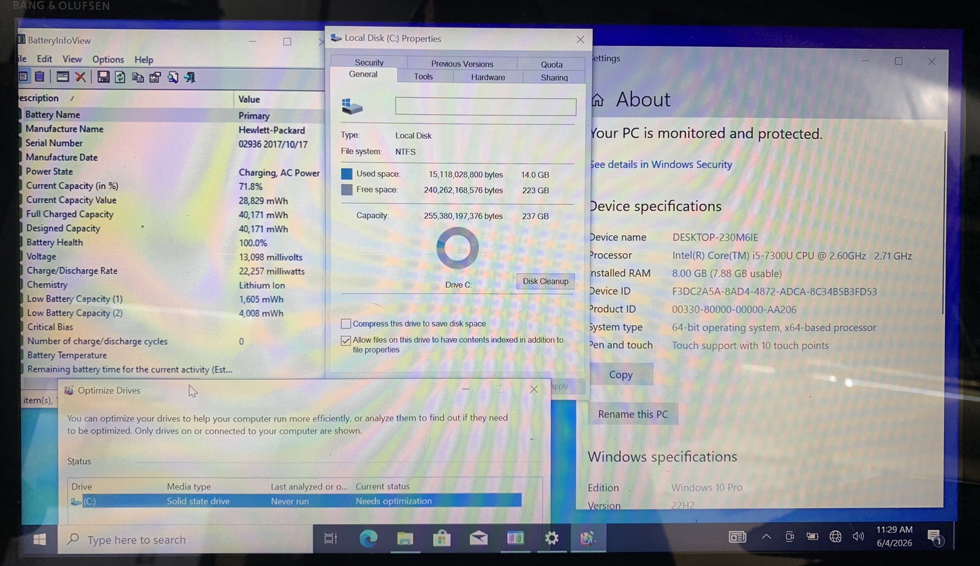Open the View menu in BatteryInfoView
Screen dimensions: 980x566
click(x=72, y=59)
